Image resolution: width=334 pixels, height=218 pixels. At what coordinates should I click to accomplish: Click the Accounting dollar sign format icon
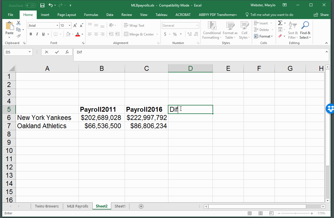165,34
